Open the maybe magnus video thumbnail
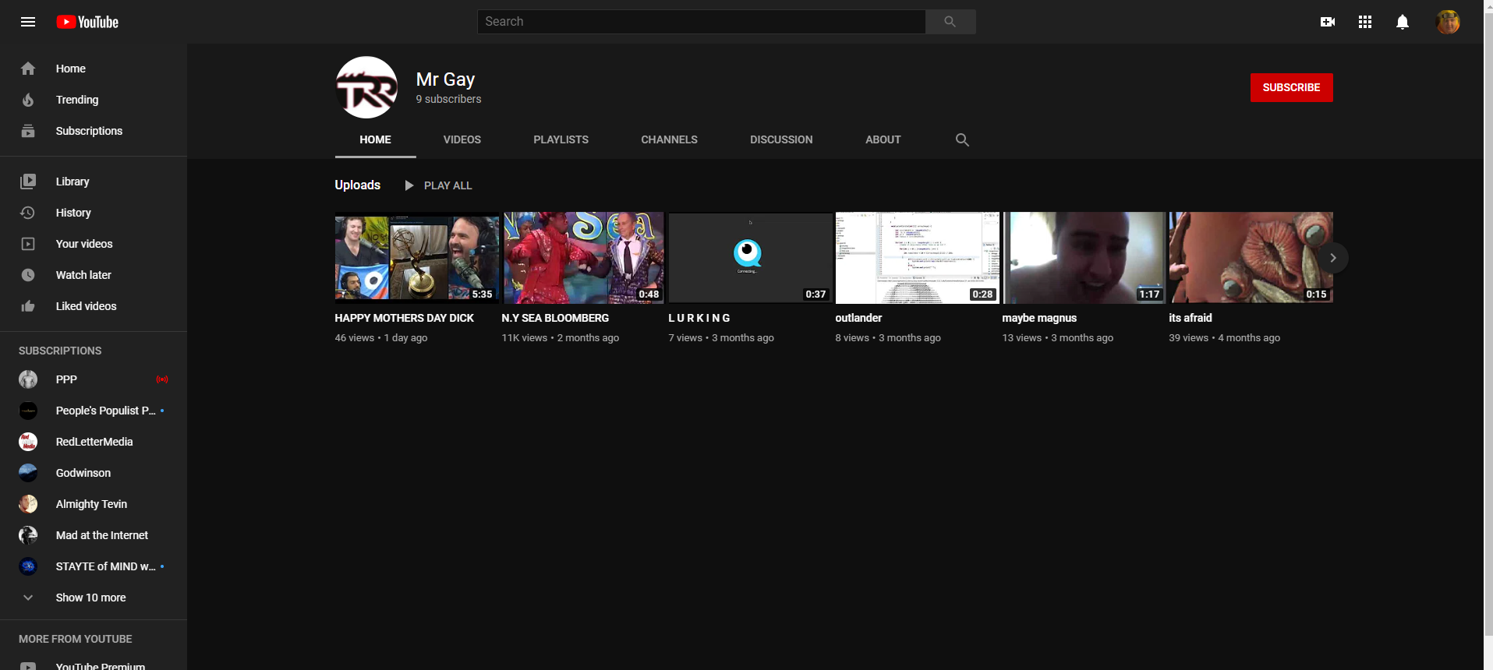The height and width of the screenshot is (670, 1493). point(1084,258)
